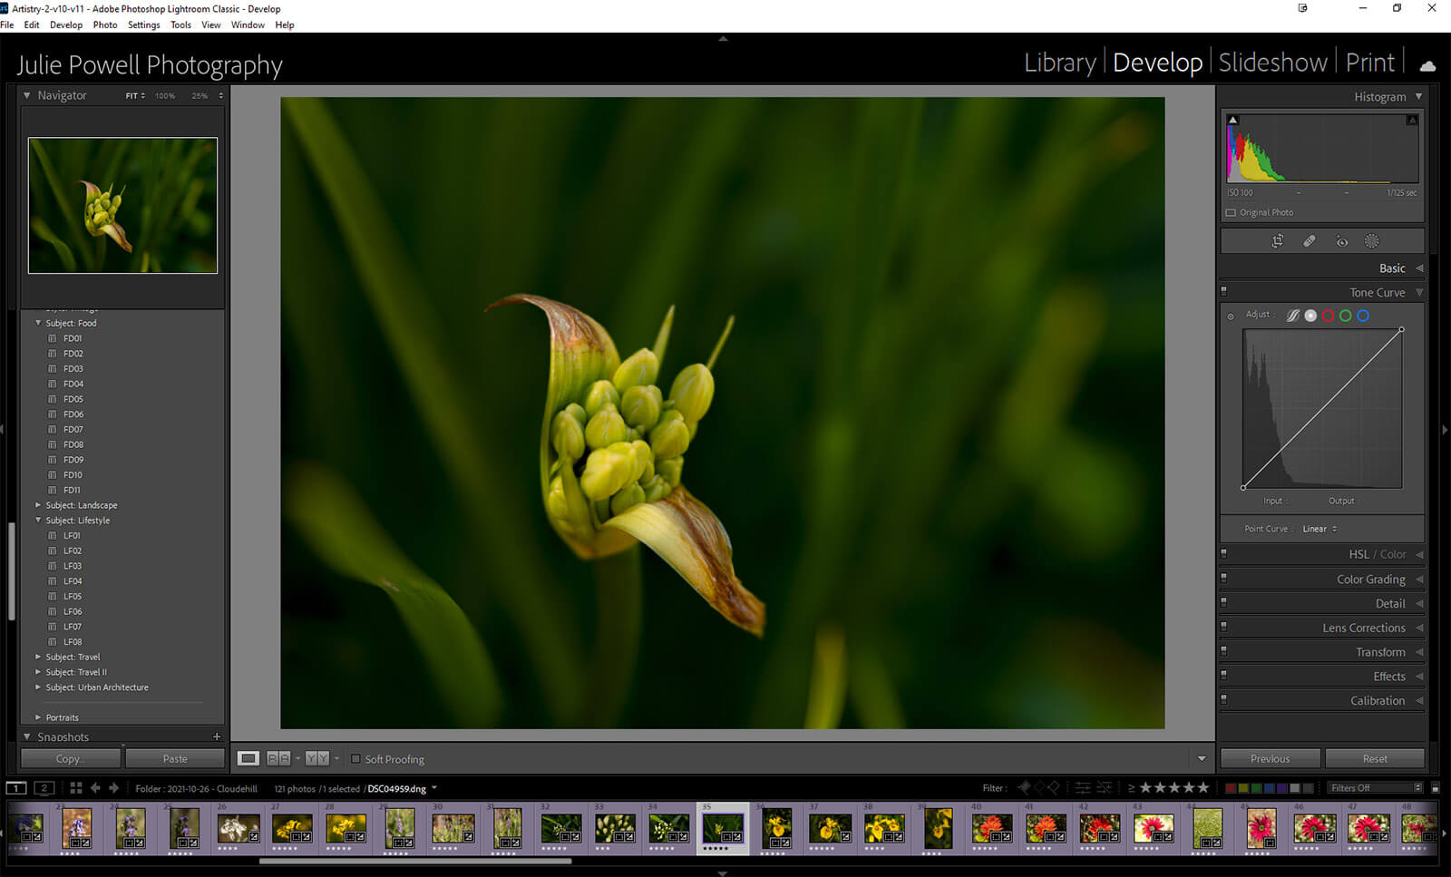Select the Loupe view mode icon
The width and height of the screenshot is (1451, 877).
tap(248, 758)
